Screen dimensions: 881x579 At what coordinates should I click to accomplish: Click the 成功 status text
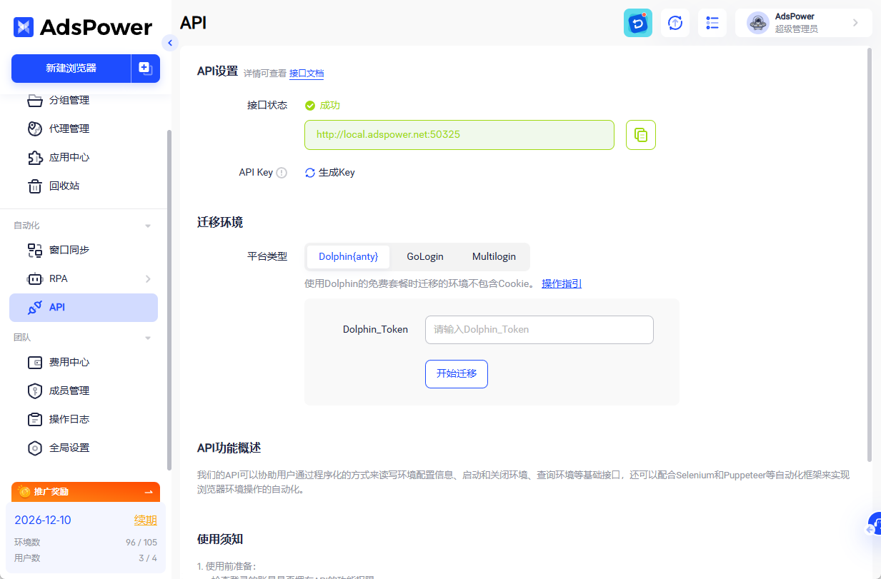tap(329, 106)
